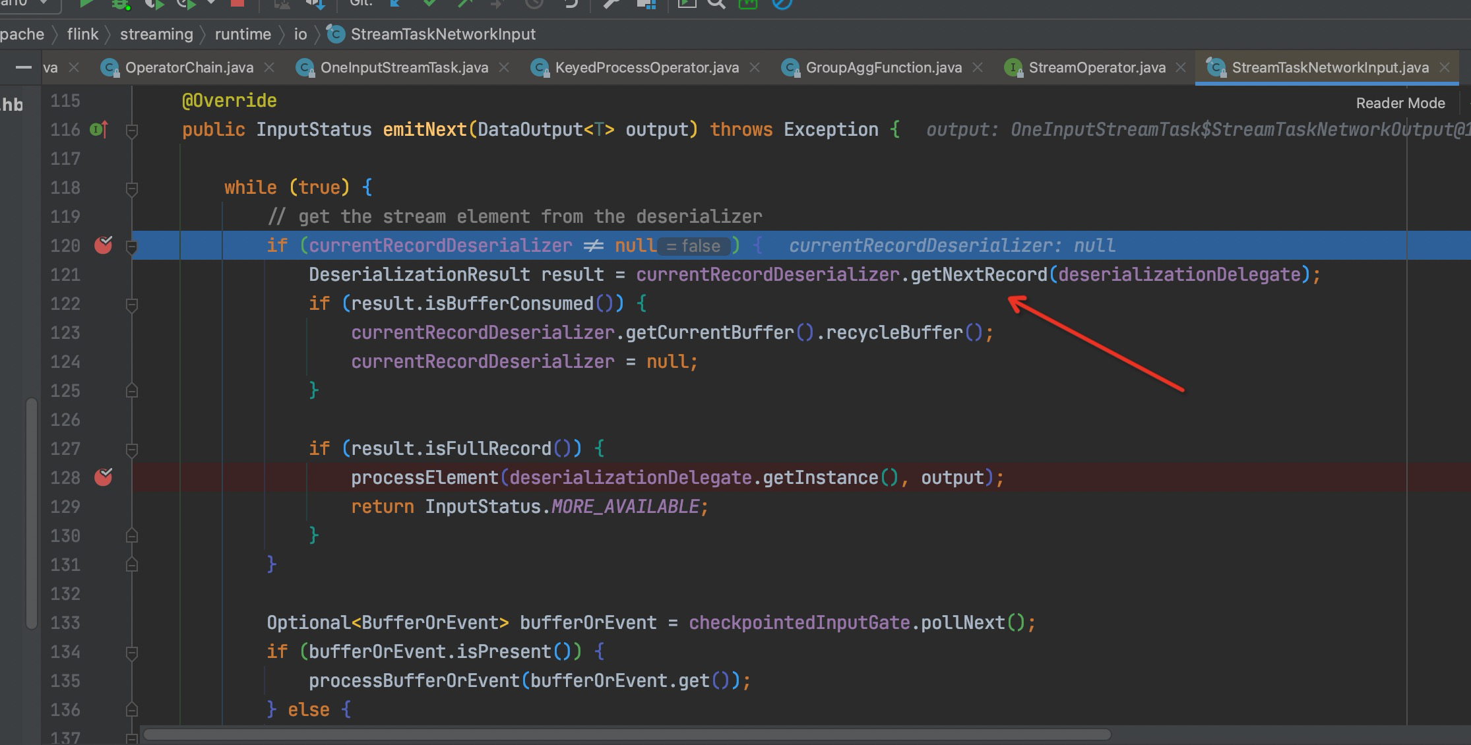1471x745 pixels.
Task: Click the Reader Mode label
Action: click(1400, 104)
